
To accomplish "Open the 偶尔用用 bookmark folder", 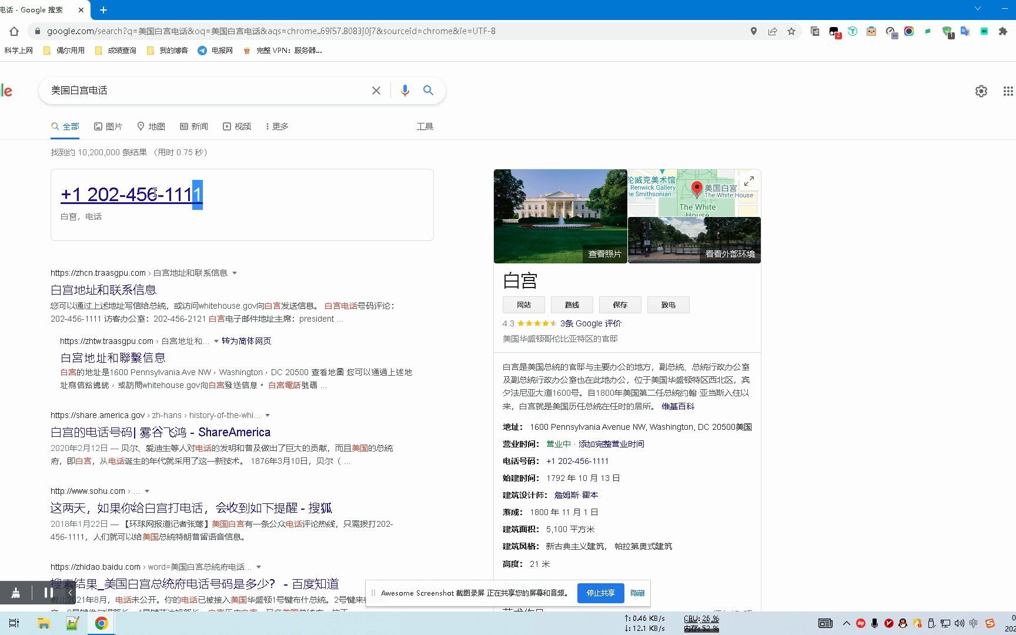I will 64,51.
